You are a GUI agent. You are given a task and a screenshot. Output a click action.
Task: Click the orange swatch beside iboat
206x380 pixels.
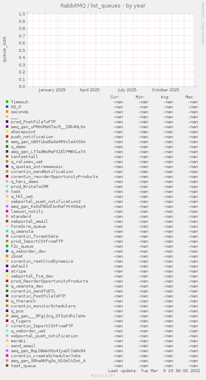click(x=7, y=256)
